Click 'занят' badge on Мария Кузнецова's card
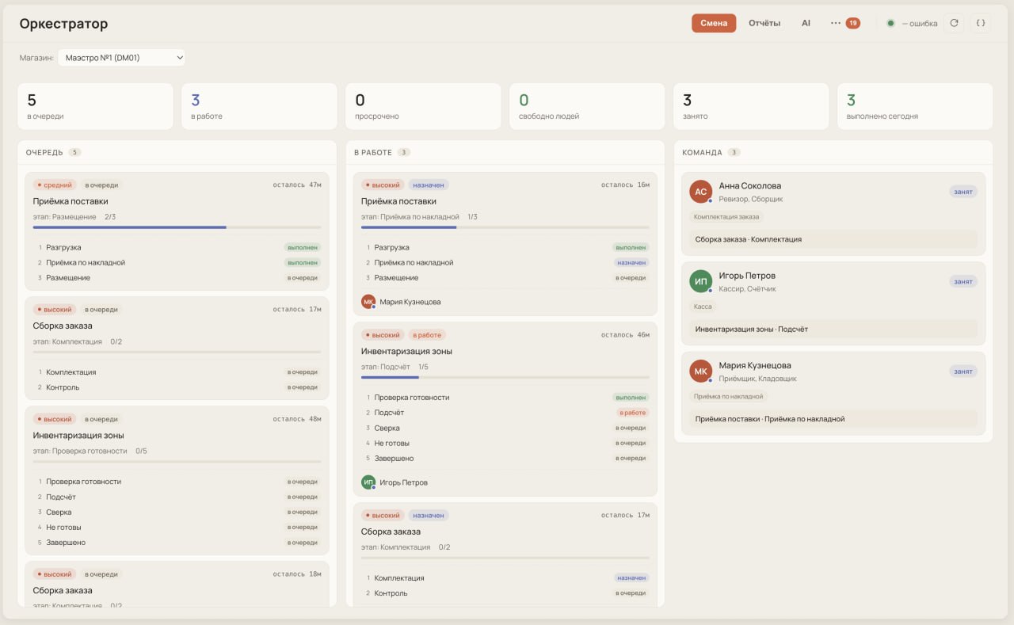The width and height of the screenshot is (1014, 625). [x=963, y=371]
